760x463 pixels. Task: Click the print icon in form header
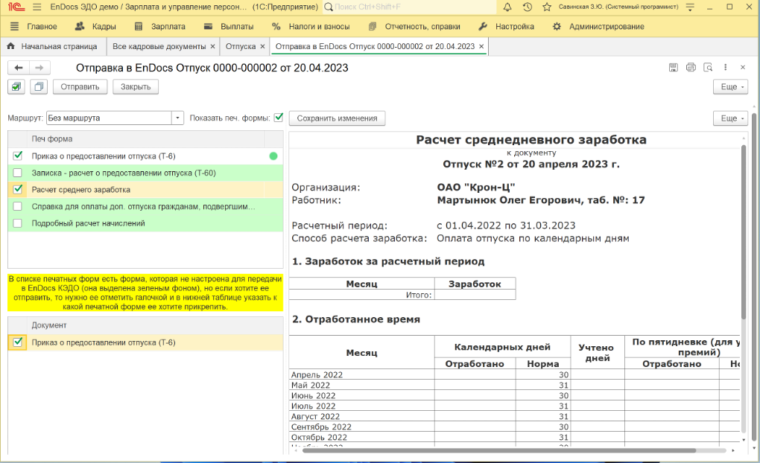(691, 67)
